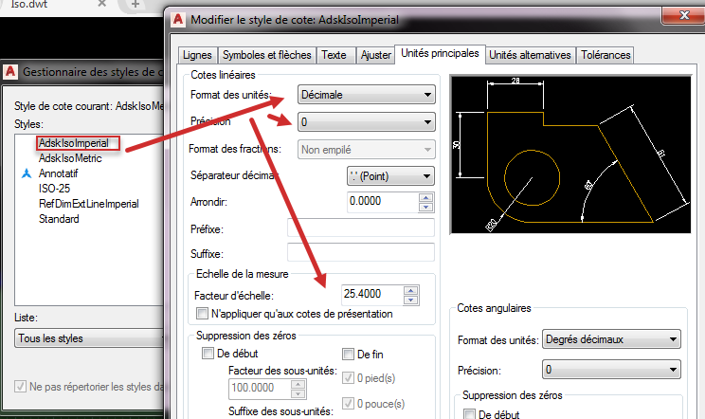Open the Tous les styles list dropdown
The height and width of the screenshot is (419, 705).
(x=90, y=338)
